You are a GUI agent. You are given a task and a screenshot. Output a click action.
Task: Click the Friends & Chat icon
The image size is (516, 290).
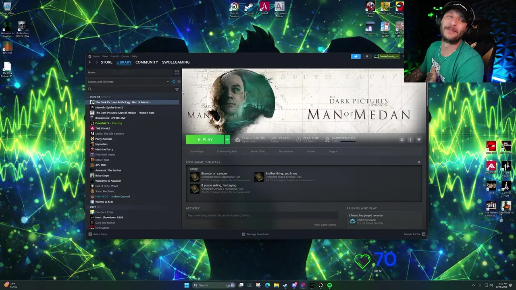[424, 234]
